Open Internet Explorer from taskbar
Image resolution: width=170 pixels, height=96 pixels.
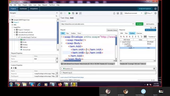(39, 85)
